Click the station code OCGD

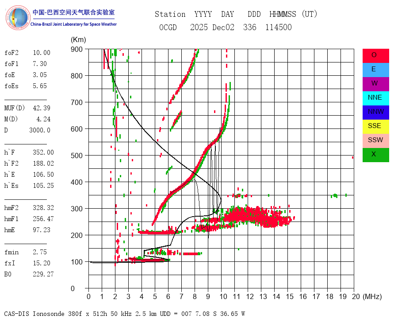click(168, 27)
